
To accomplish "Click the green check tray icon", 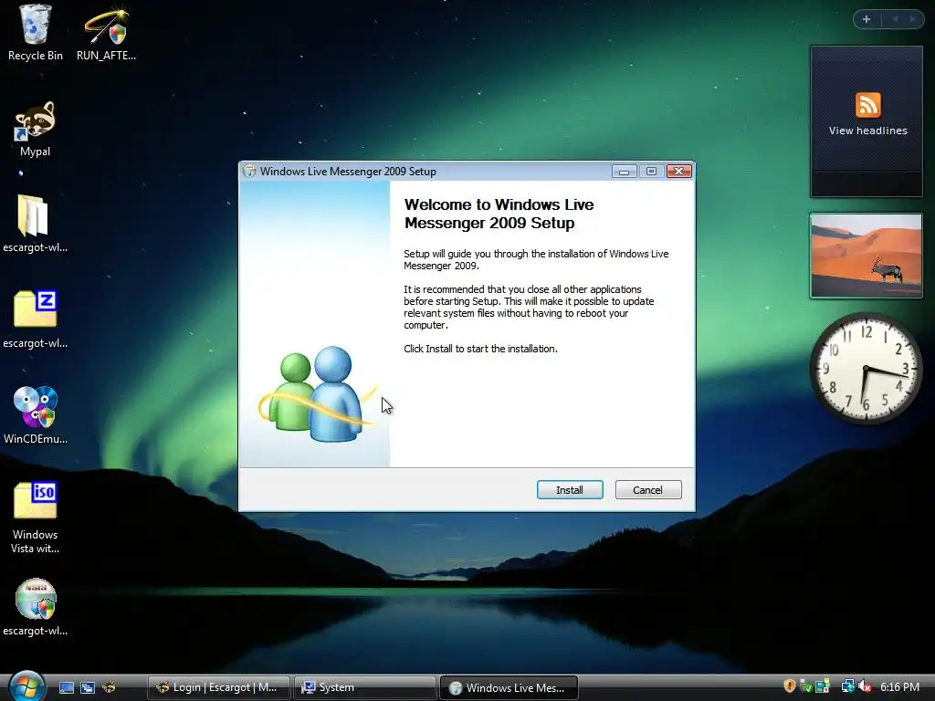I will 805,686.
